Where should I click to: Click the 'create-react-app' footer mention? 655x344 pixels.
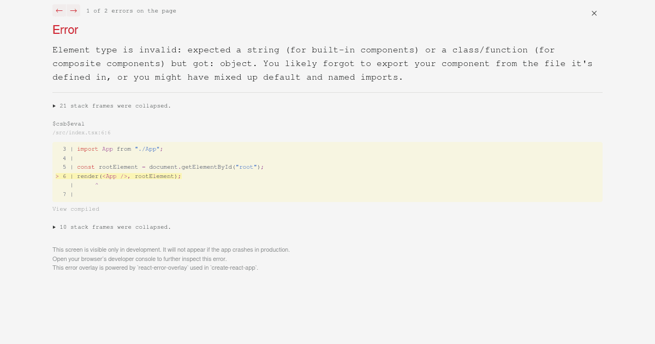click(x=237, y=268)
